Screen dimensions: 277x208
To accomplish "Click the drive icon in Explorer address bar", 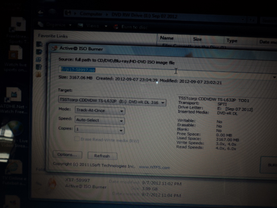I will pos(68,13).
